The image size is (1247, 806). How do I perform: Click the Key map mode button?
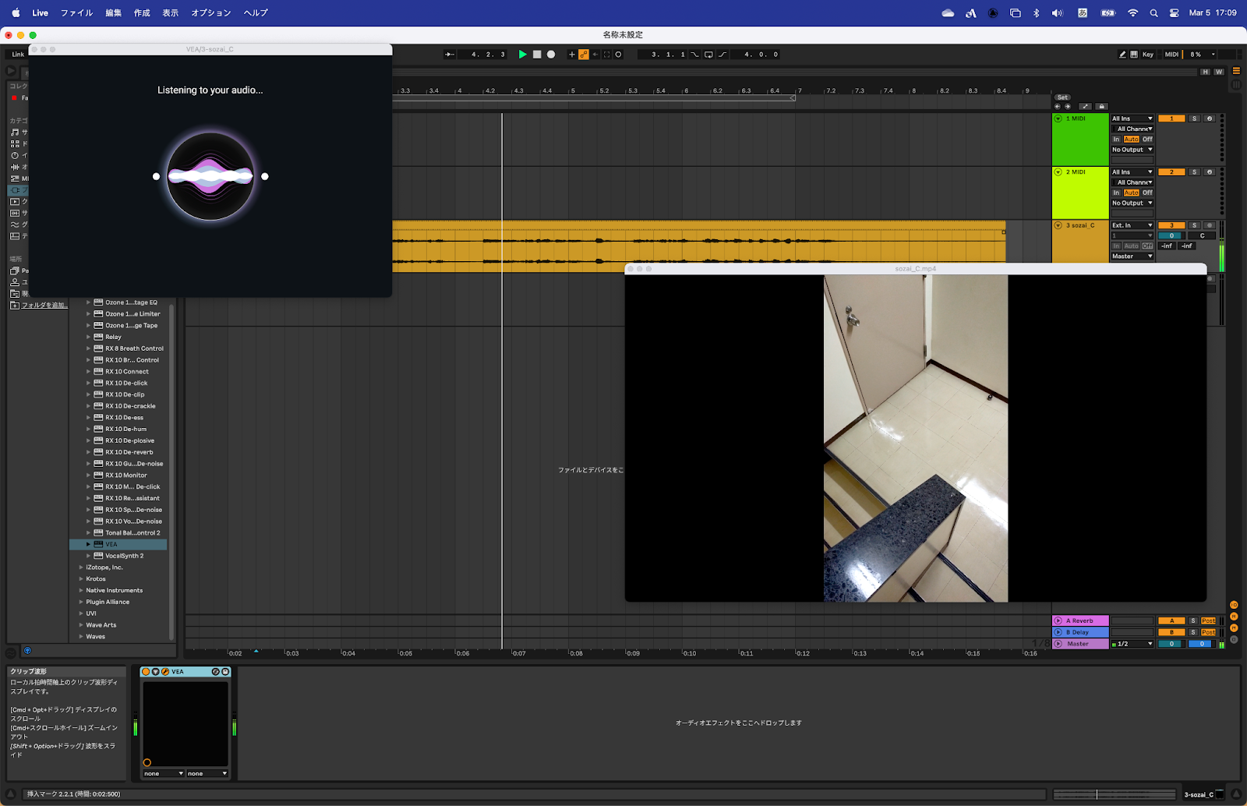(1147, 55)
